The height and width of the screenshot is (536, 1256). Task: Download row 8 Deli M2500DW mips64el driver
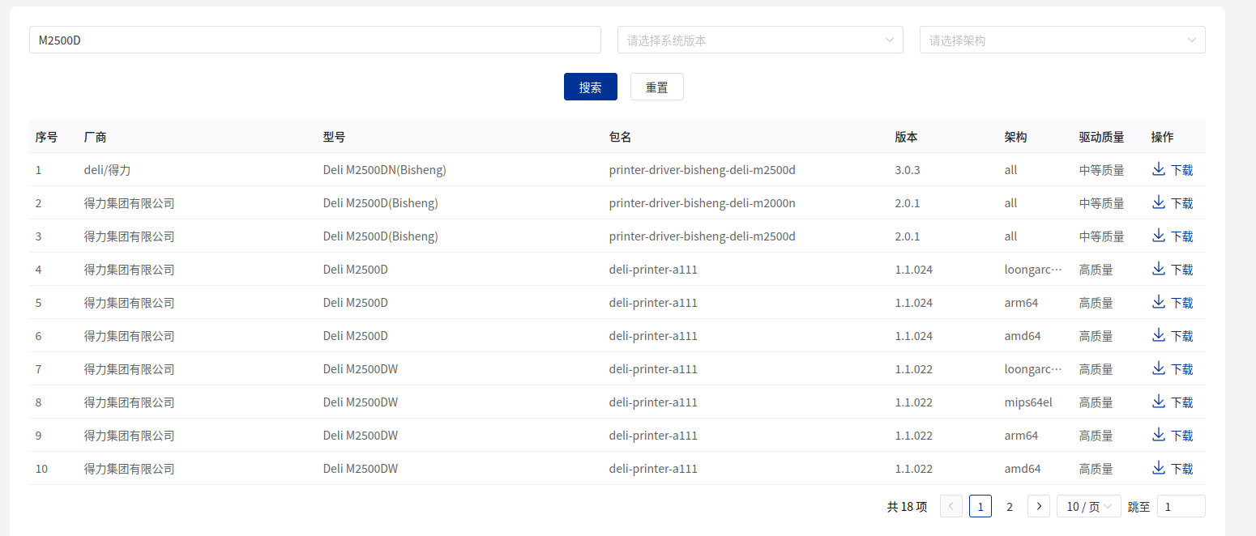pyautogui.click(x=1173, y=402)
